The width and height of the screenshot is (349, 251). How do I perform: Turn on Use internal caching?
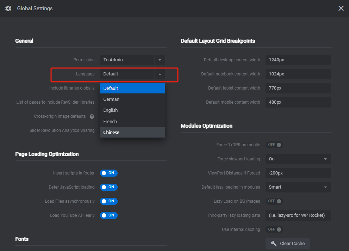(274, 229)
